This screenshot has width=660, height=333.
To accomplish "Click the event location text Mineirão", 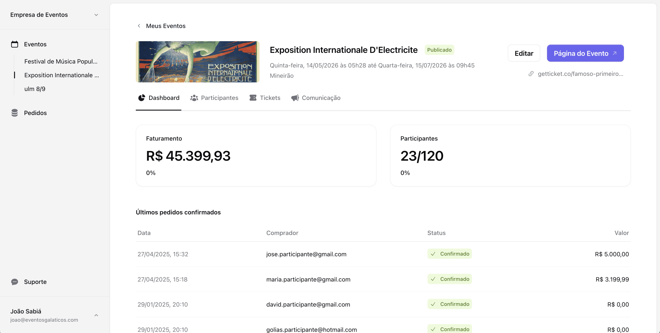I will [282, 76].
